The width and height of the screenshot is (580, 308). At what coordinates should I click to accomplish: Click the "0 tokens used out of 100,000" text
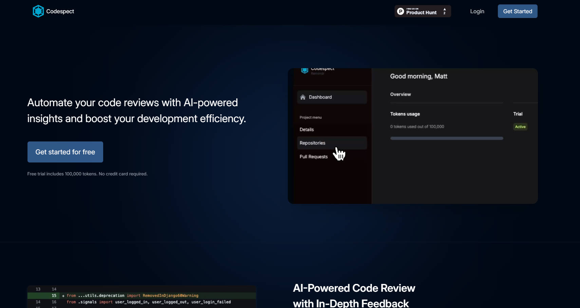pyautogui.click(x=417, y=127)
